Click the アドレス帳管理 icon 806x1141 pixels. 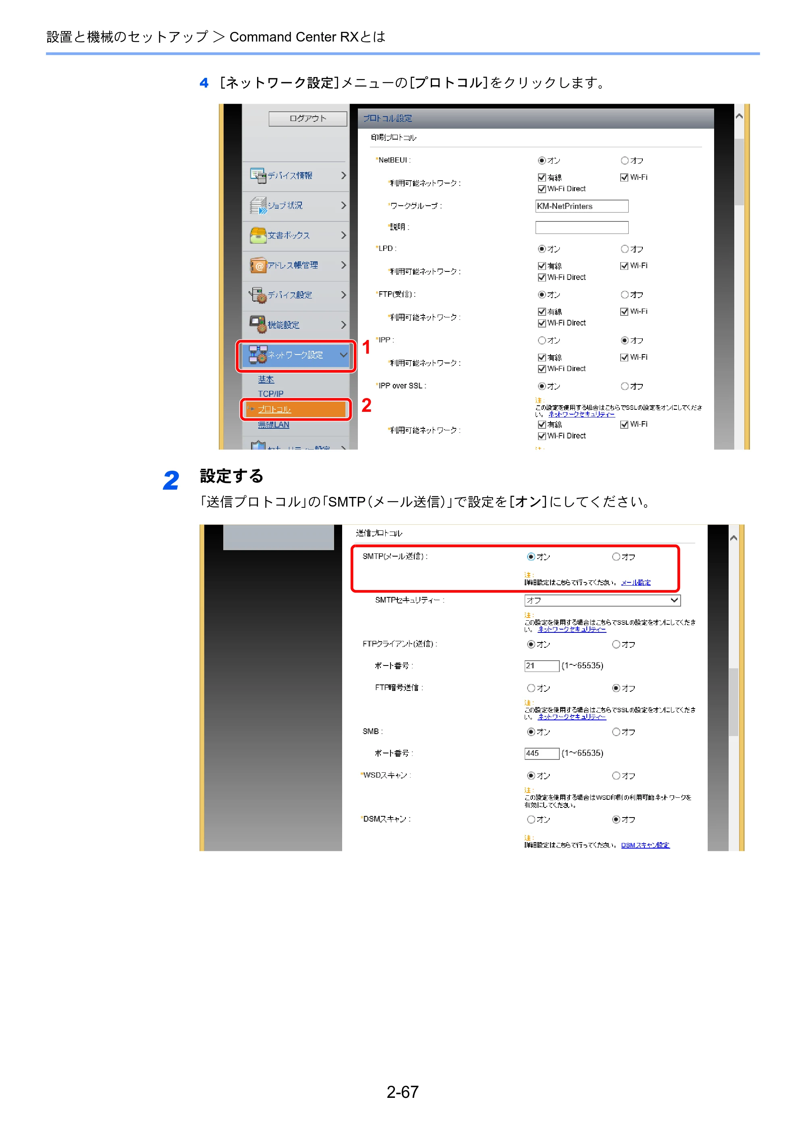(x=258, y=265)
